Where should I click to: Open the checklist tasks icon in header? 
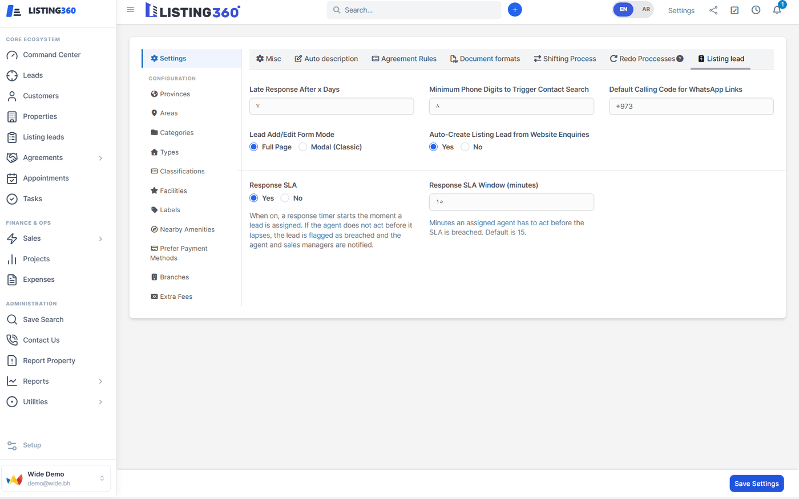[735, 10]
